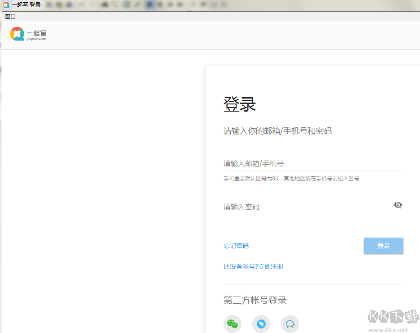
Task: Focus the 请输入邮箱/手机号 input field
Action: click(x=313, y=163)
